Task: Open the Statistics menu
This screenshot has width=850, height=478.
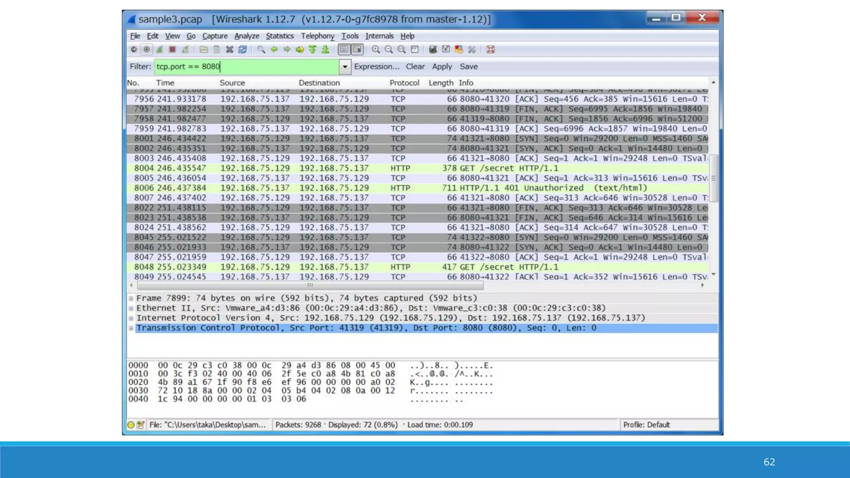Action: click(x=279, y=36)
